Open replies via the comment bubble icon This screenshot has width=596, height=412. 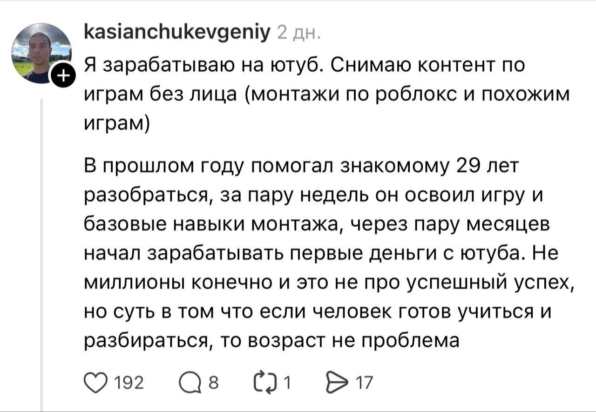[x=189, y=383]
